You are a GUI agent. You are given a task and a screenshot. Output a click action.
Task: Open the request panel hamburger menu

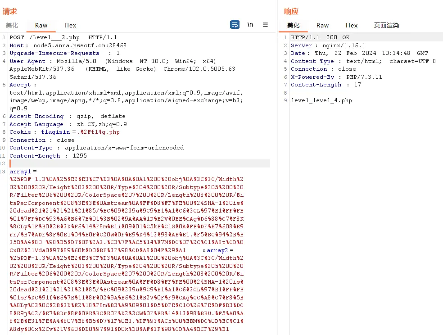tap(265, 25)
